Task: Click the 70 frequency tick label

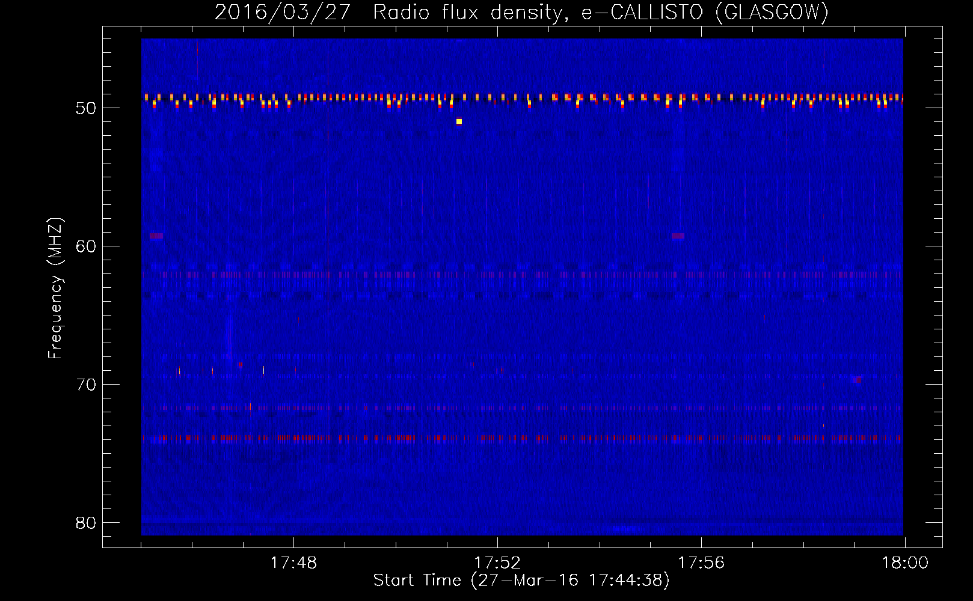Action: click(x=86, y=385)
